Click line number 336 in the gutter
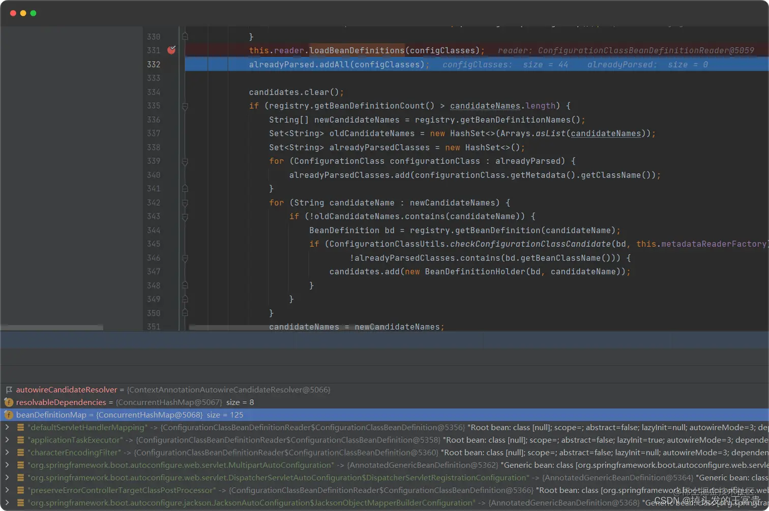The image size is (769, 511). 154,120
